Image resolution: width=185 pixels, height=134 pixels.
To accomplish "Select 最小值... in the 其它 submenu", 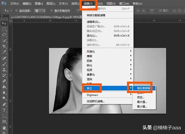I will coord(142,107).
